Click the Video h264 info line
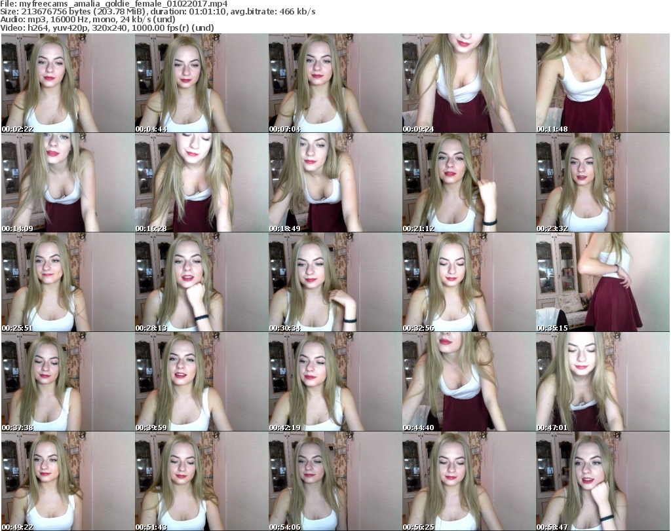 point(107,27)
